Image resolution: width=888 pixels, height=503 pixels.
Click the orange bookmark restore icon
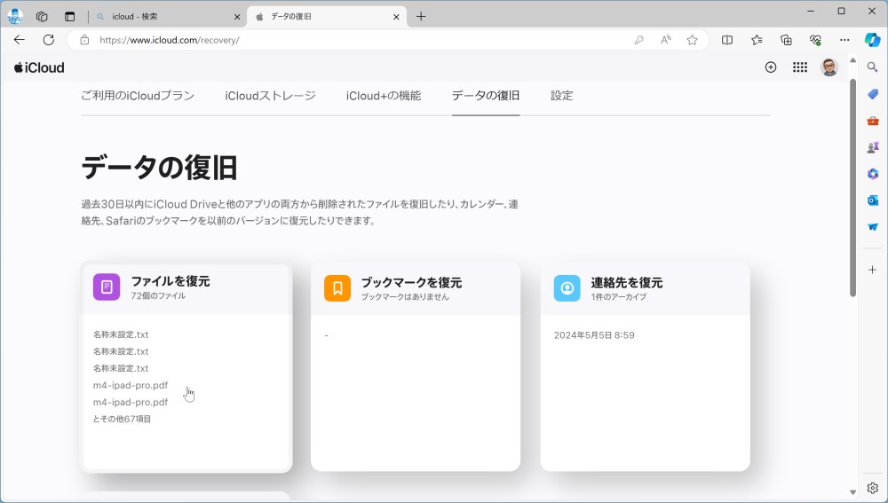click(337, 288)
